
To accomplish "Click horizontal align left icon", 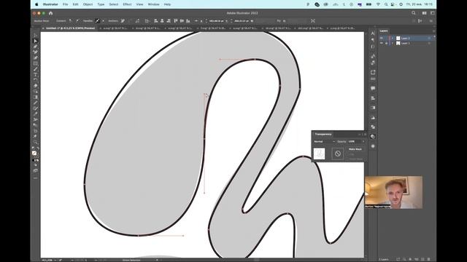I will pyautogui.click(x=155, y=21).
